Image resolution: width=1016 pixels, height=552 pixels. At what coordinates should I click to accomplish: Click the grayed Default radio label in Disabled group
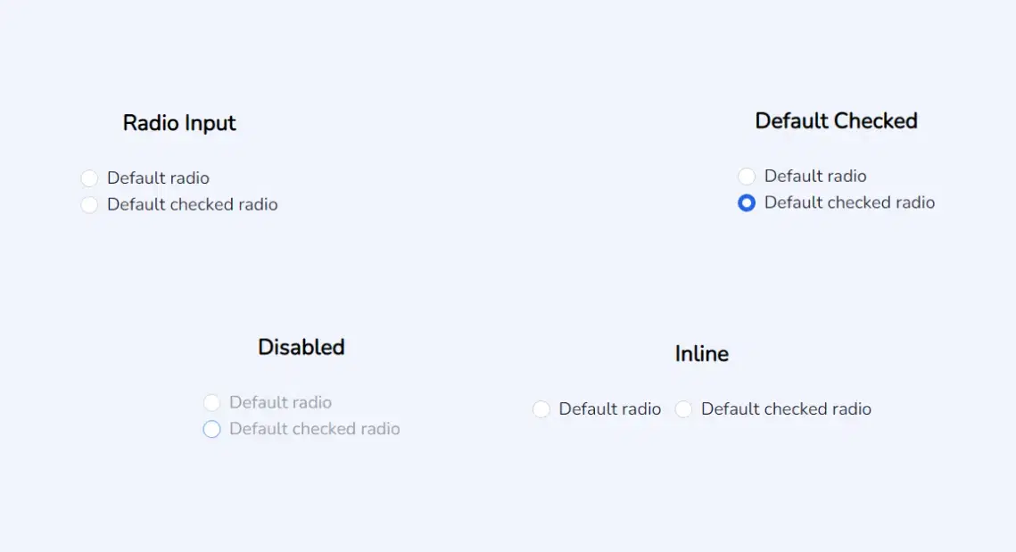tap(280, 402)
